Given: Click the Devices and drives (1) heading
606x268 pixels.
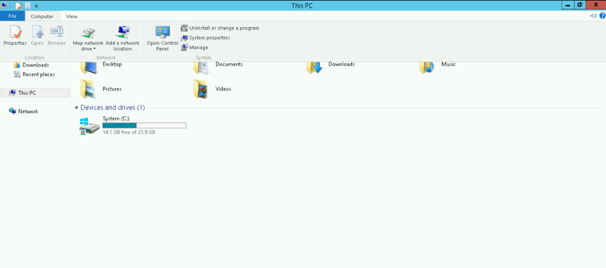Looking at the screenshot, I should (113, 108).
